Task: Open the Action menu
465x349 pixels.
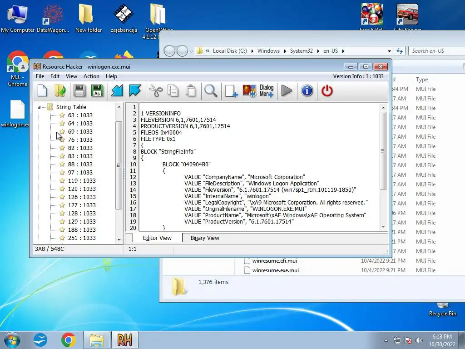Action: 91,76
